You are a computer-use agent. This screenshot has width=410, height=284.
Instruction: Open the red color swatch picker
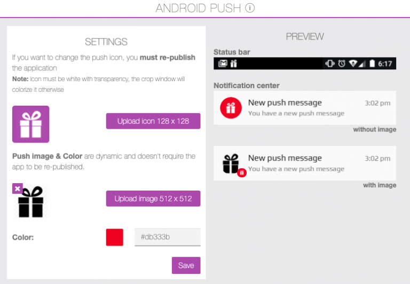115,237
